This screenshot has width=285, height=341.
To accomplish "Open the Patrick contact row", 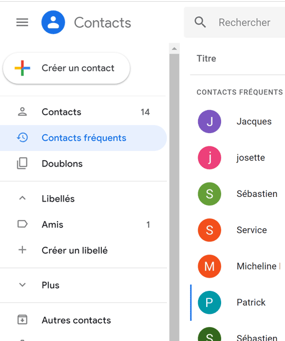I will click(x=238, y=302).
